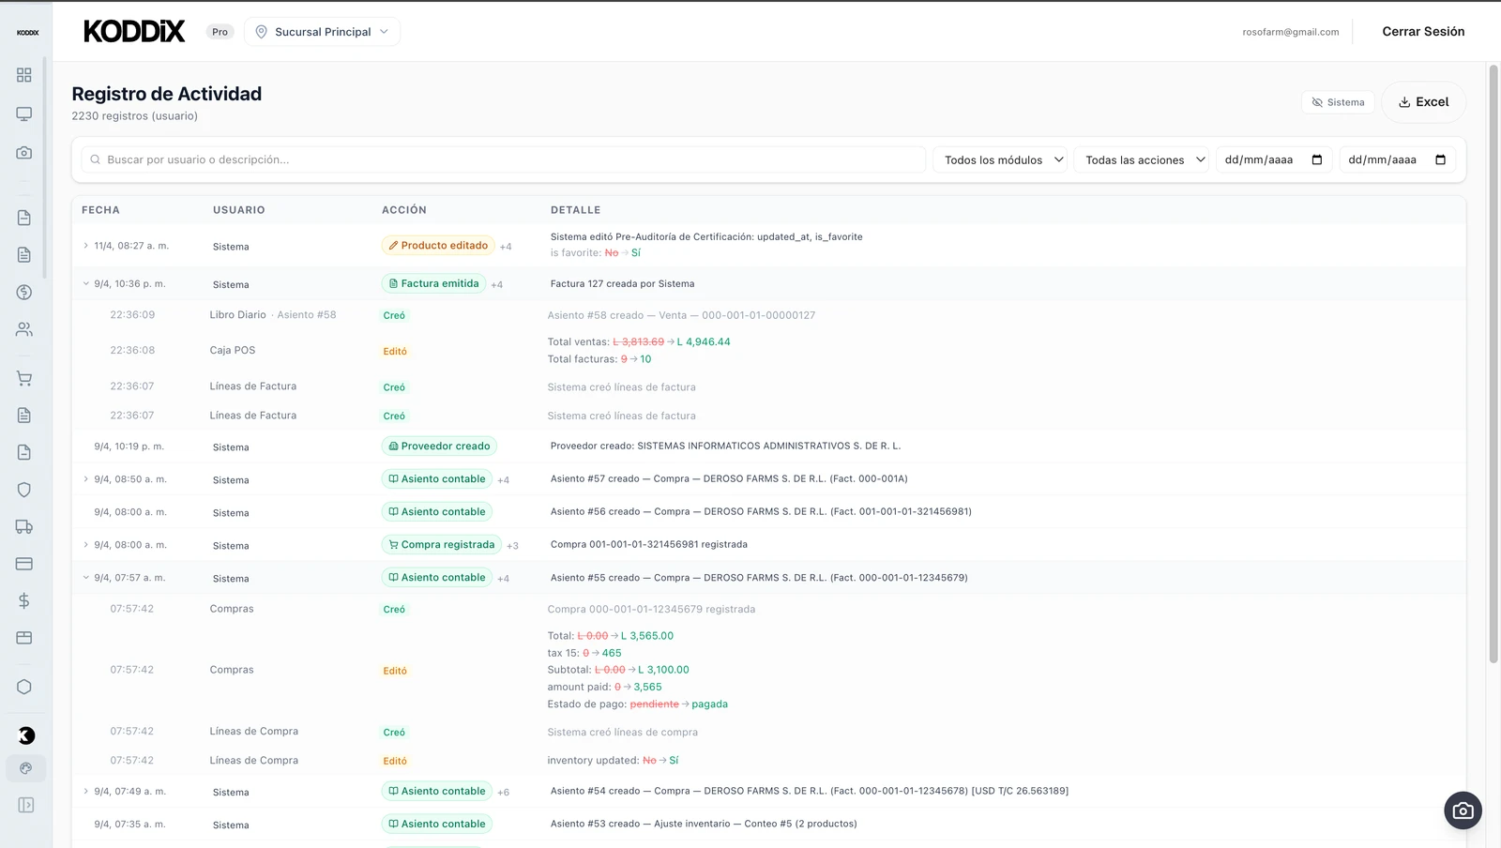Open the Sucursal Principal branch selector
The image size is (1501, 848).
(322, 32)
